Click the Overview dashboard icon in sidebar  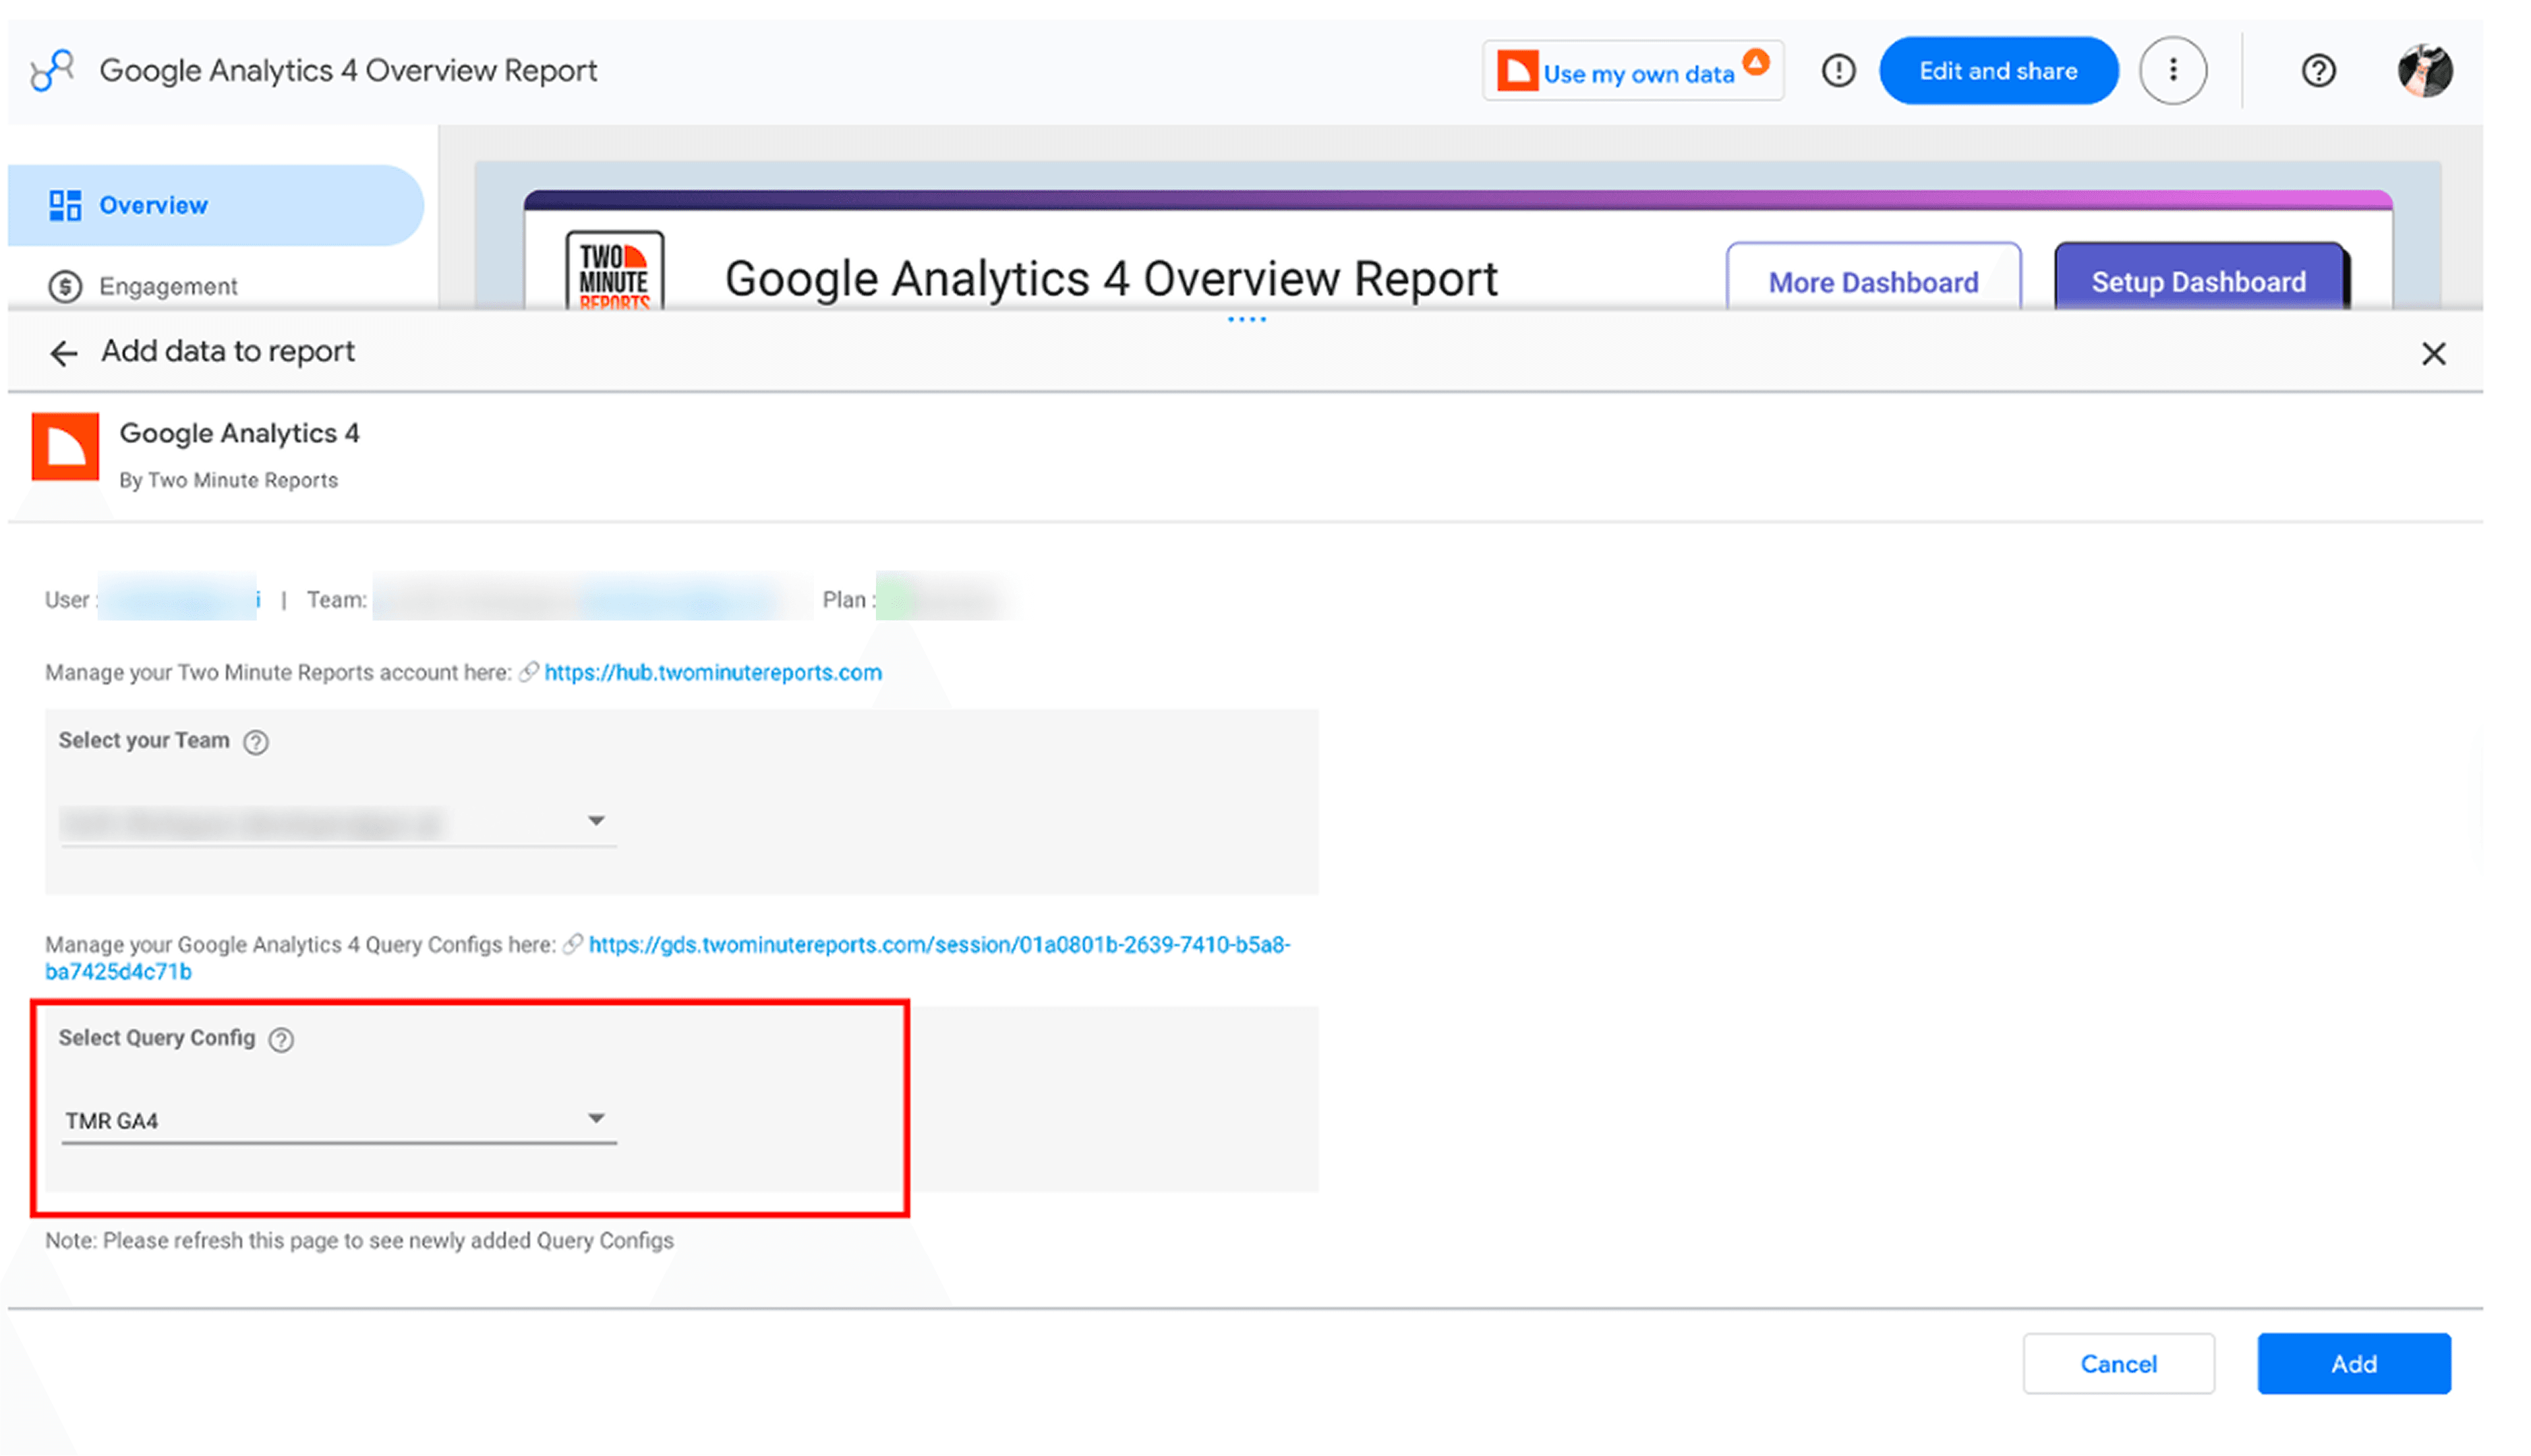pos(65,205)
